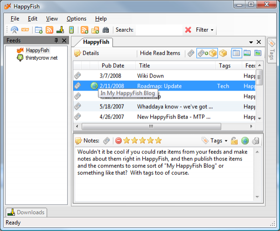
Task: Open the Tags dropdown in notes bar
Action: click(215, 140)
